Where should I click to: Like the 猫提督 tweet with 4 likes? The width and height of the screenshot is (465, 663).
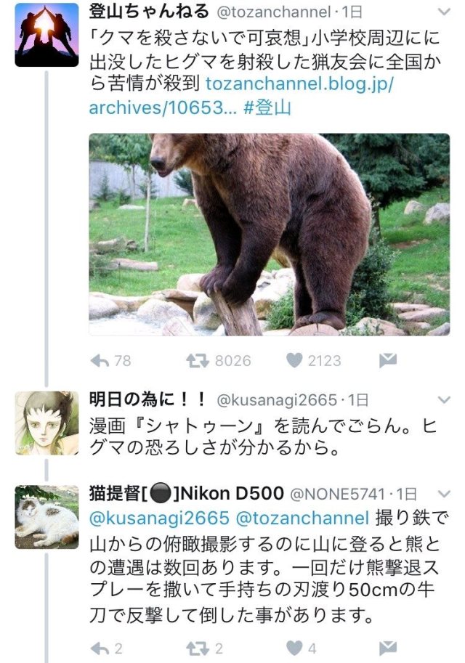294,647
